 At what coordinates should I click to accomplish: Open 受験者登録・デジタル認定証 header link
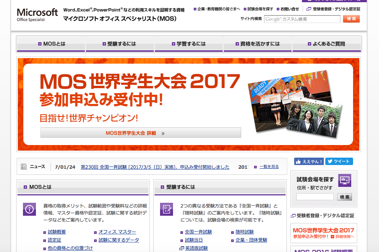coord(336,9)
